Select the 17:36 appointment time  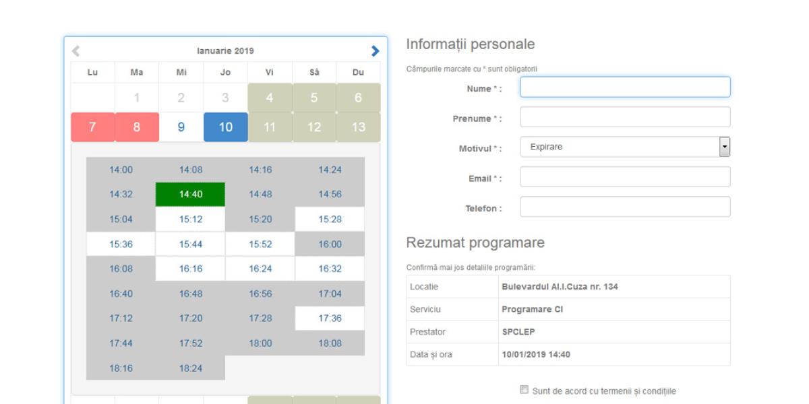(x=330, y=318)
